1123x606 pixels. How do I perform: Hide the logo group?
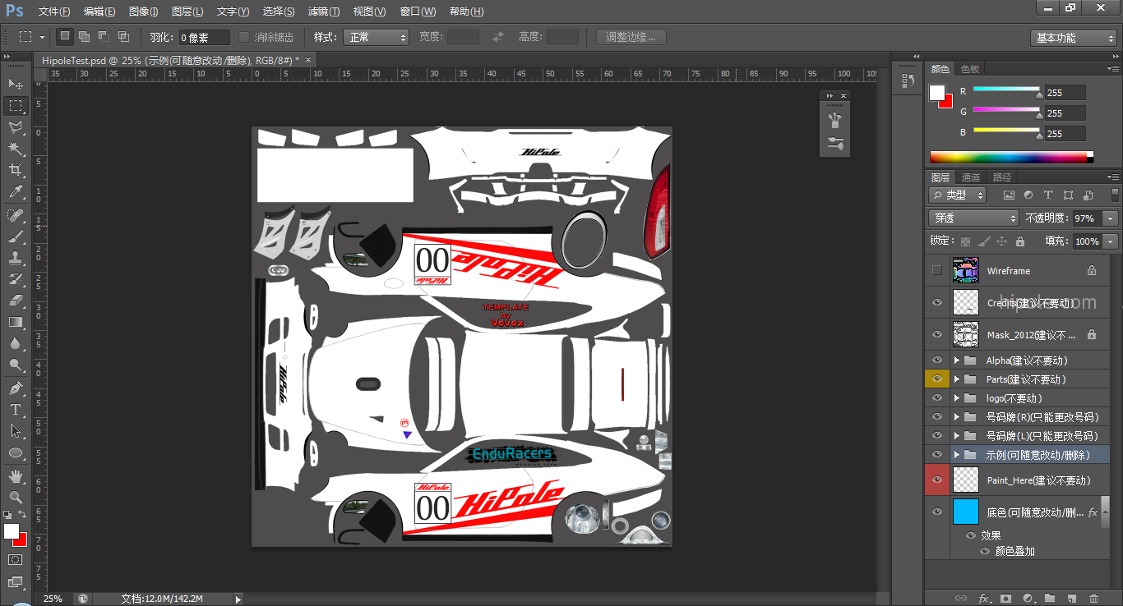coord(936,397)
